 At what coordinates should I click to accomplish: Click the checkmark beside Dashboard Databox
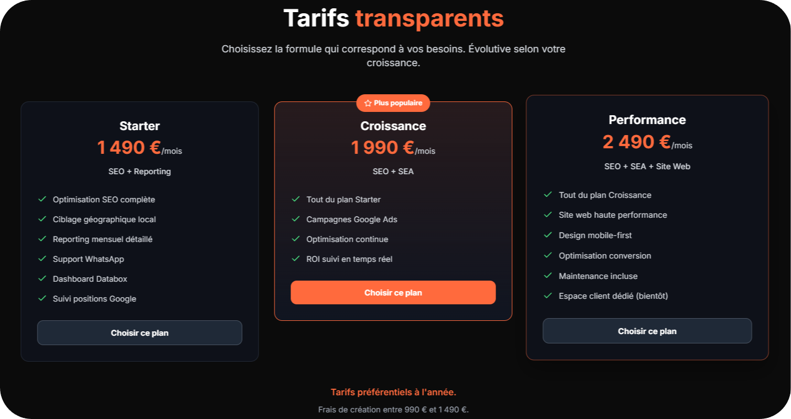(42, 278)
